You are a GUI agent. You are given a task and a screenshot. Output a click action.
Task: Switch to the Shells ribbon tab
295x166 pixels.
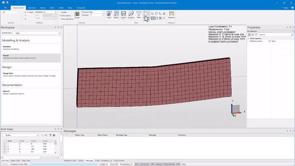pyautogui.click(x=52, y=8)
